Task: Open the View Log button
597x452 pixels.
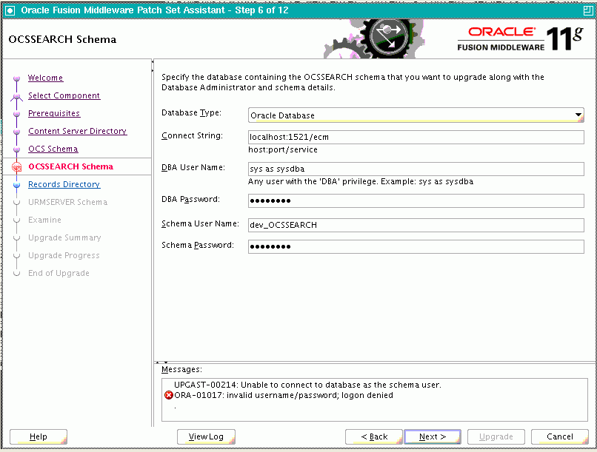Action: (206, 436)
